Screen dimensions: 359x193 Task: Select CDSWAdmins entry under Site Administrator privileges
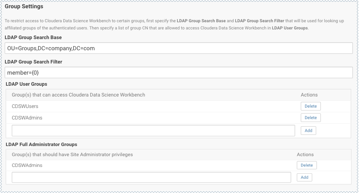(x=27, y=165)
